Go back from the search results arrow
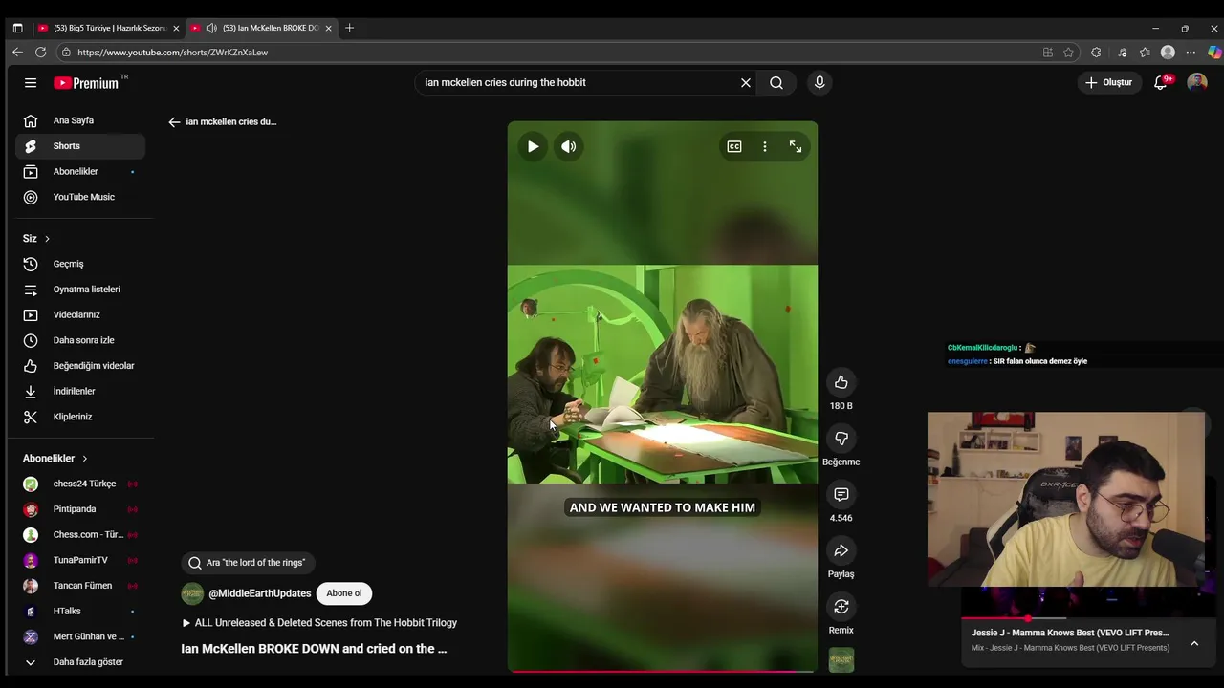 (x=174, y=122)
